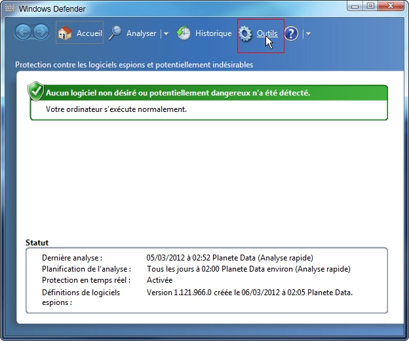Maximize the Windows Defender window
This screenshot has height=341, width=409.
coord(370,6)
